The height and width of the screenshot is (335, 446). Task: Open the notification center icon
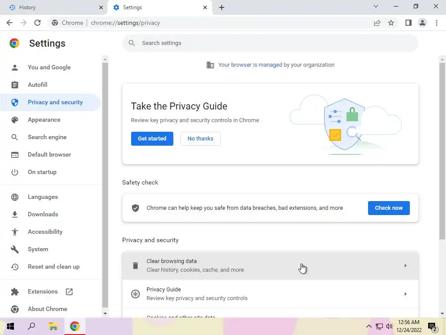coord(432,327)
